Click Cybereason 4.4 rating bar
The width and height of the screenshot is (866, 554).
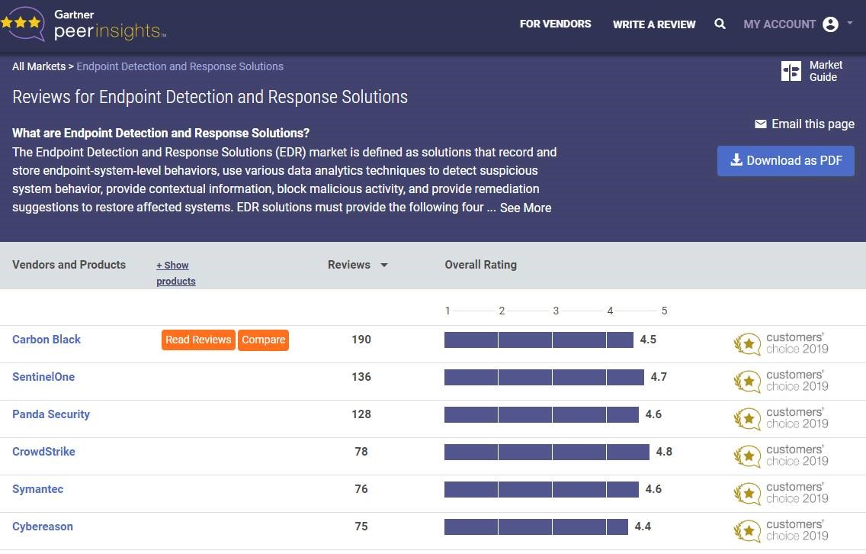coord(536,527)
